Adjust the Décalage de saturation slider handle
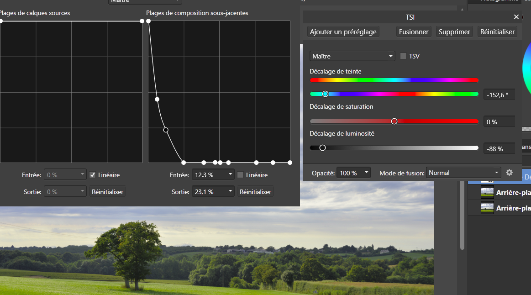 point(394,121)
